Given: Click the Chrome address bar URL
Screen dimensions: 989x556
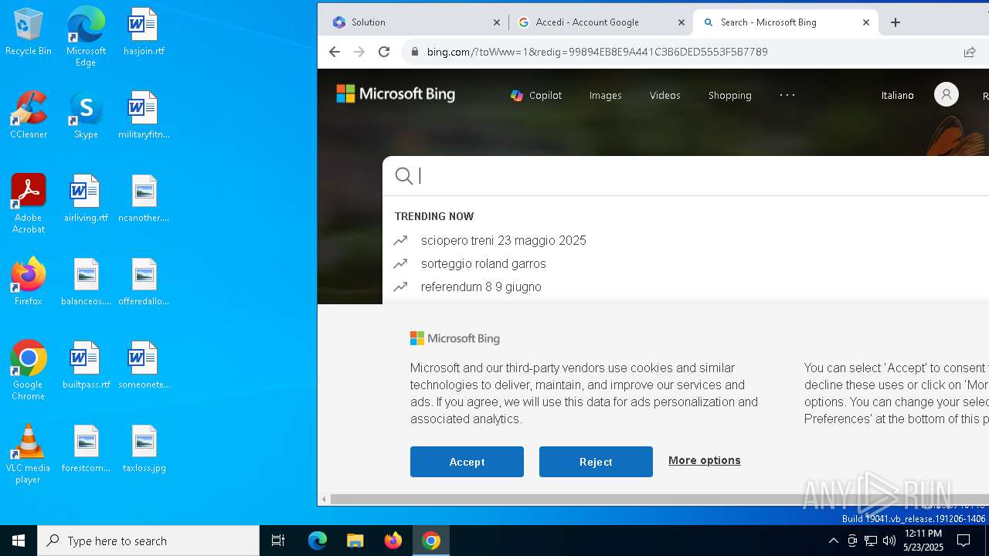Looking at the screenshot, I should click(597, 52).
